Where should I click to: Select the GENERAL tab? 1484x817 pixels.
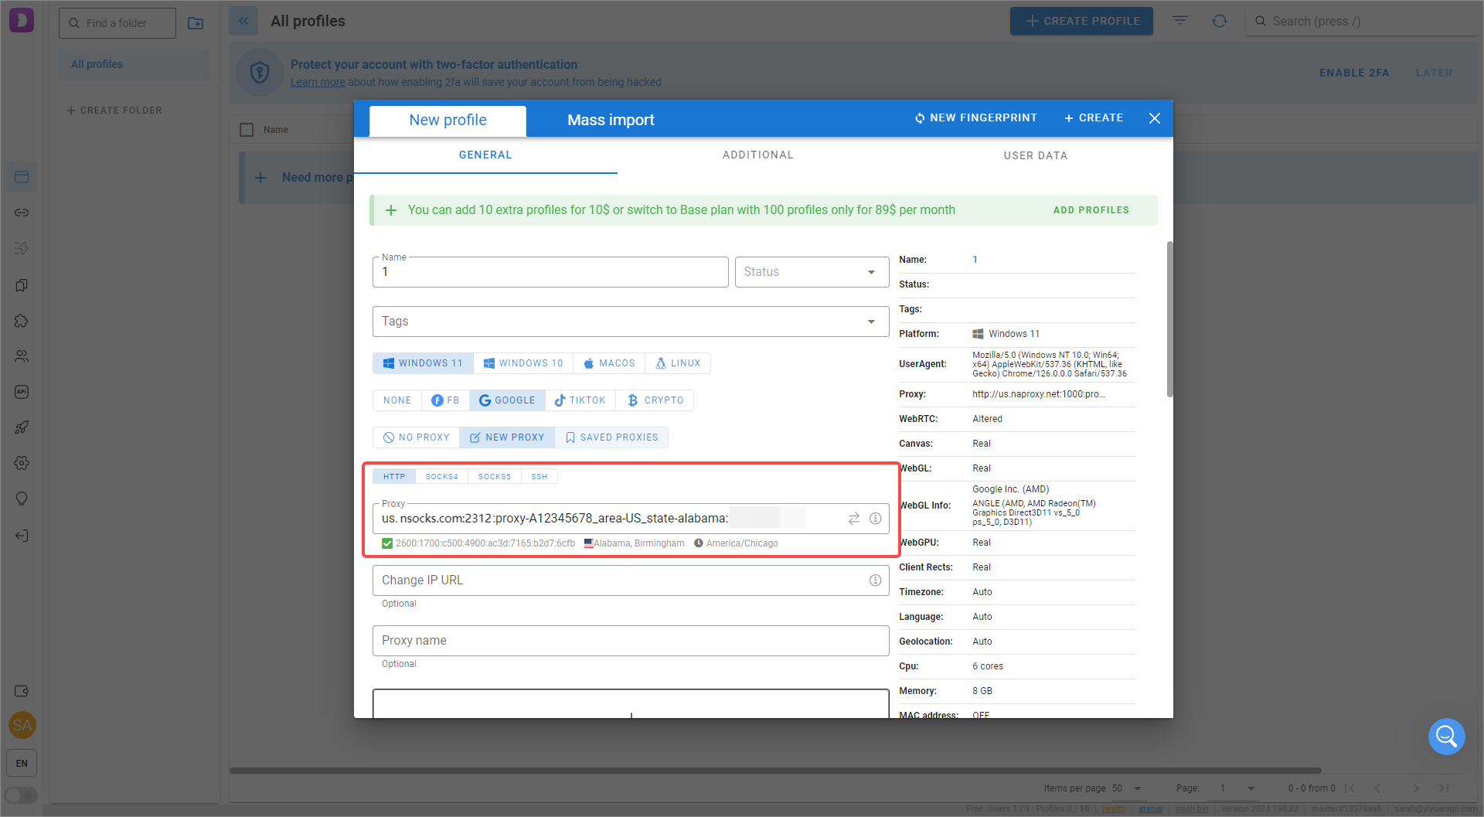point(485,155)
